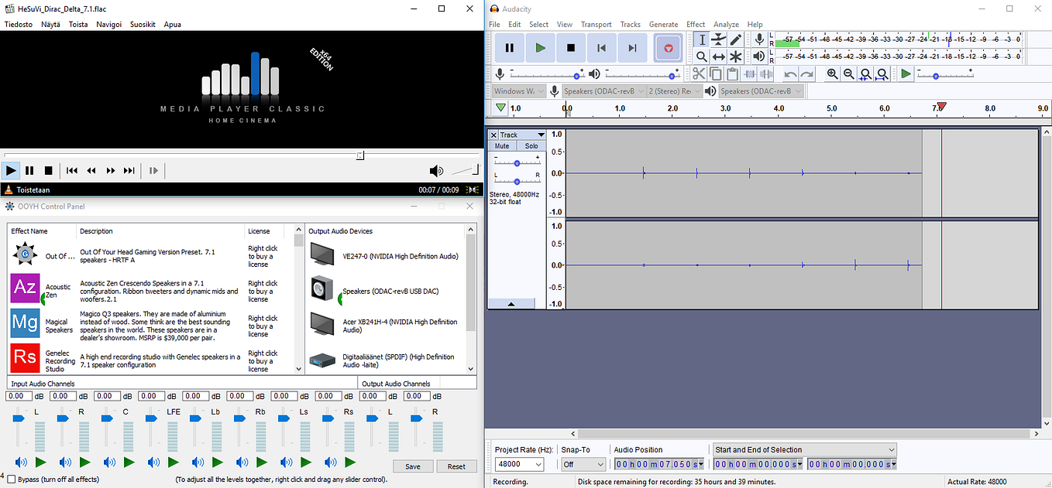Save the OOYH channel level settings
Image resolution: width=1052 pixels, height=488 pixels.
click(413, 466)
